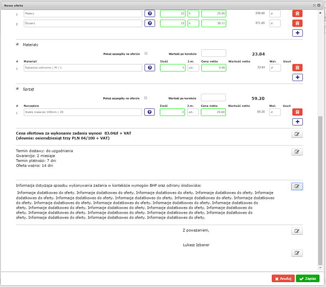Remove the Rękawice ochronne material row
The height and width of the screenshot is (287, 326).
(x=297, y=68)
